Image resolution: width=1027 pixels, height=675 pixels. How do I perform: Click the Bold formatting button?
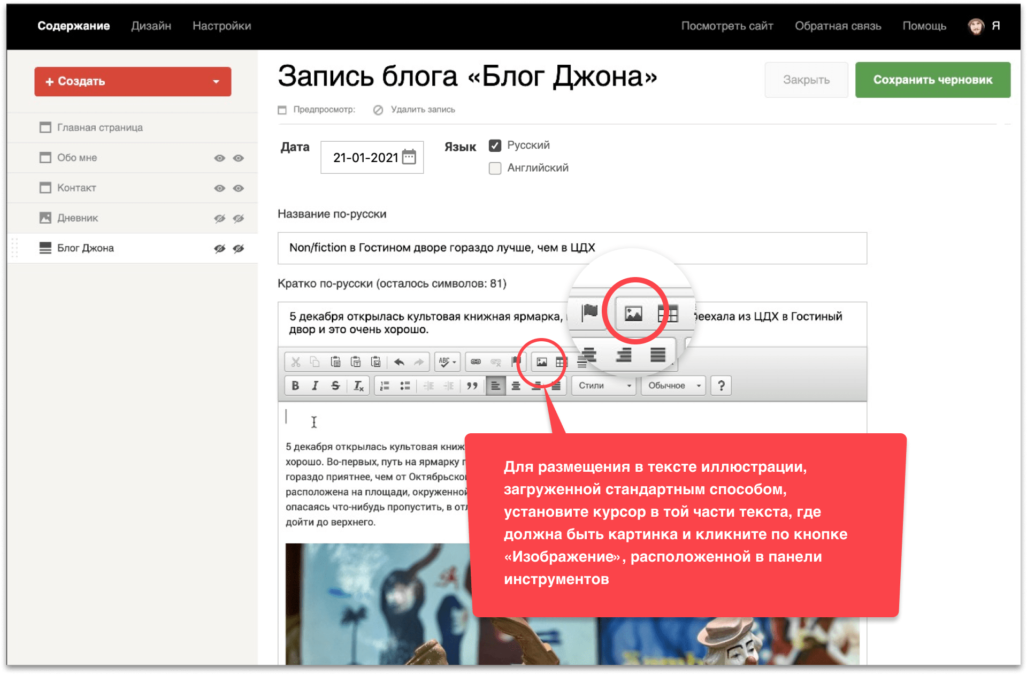[295, 386]
